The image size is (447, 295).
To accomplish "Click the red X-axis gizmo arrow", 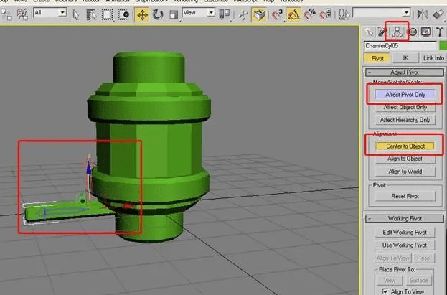I will click(128, 206).
